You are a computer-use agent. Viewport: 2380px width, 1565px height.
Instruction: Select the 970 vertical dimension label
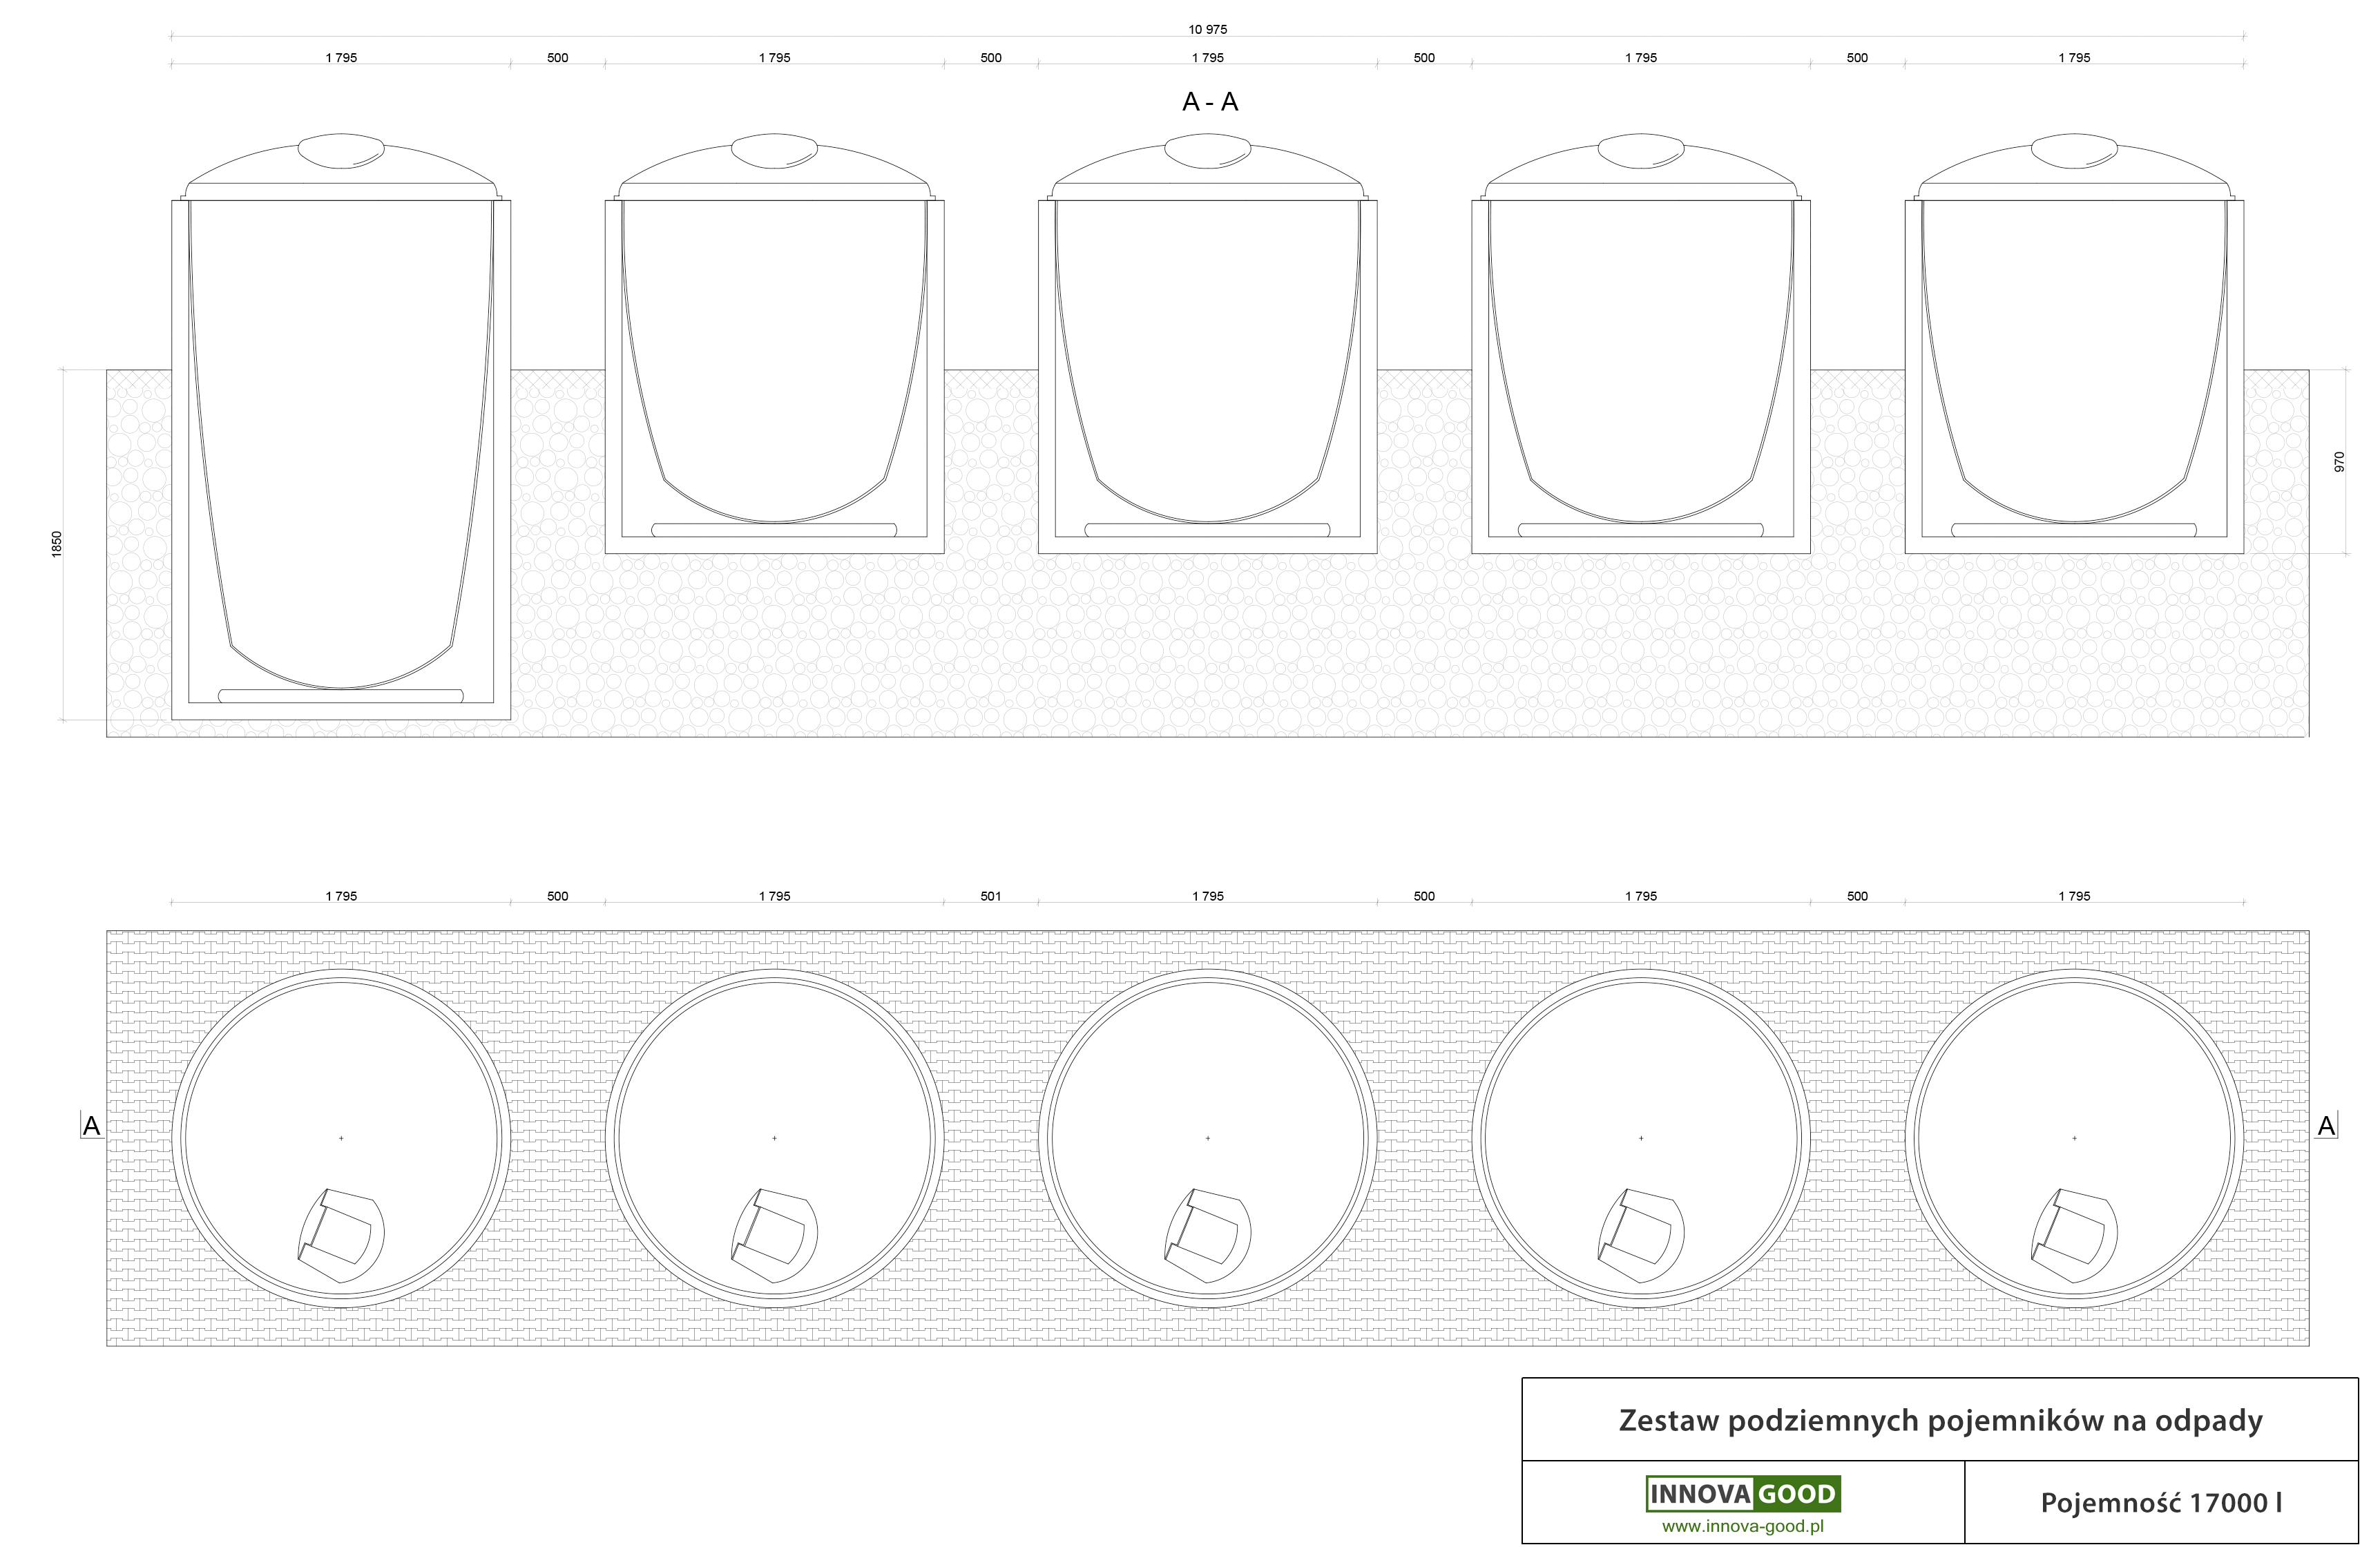[2339, 461]
